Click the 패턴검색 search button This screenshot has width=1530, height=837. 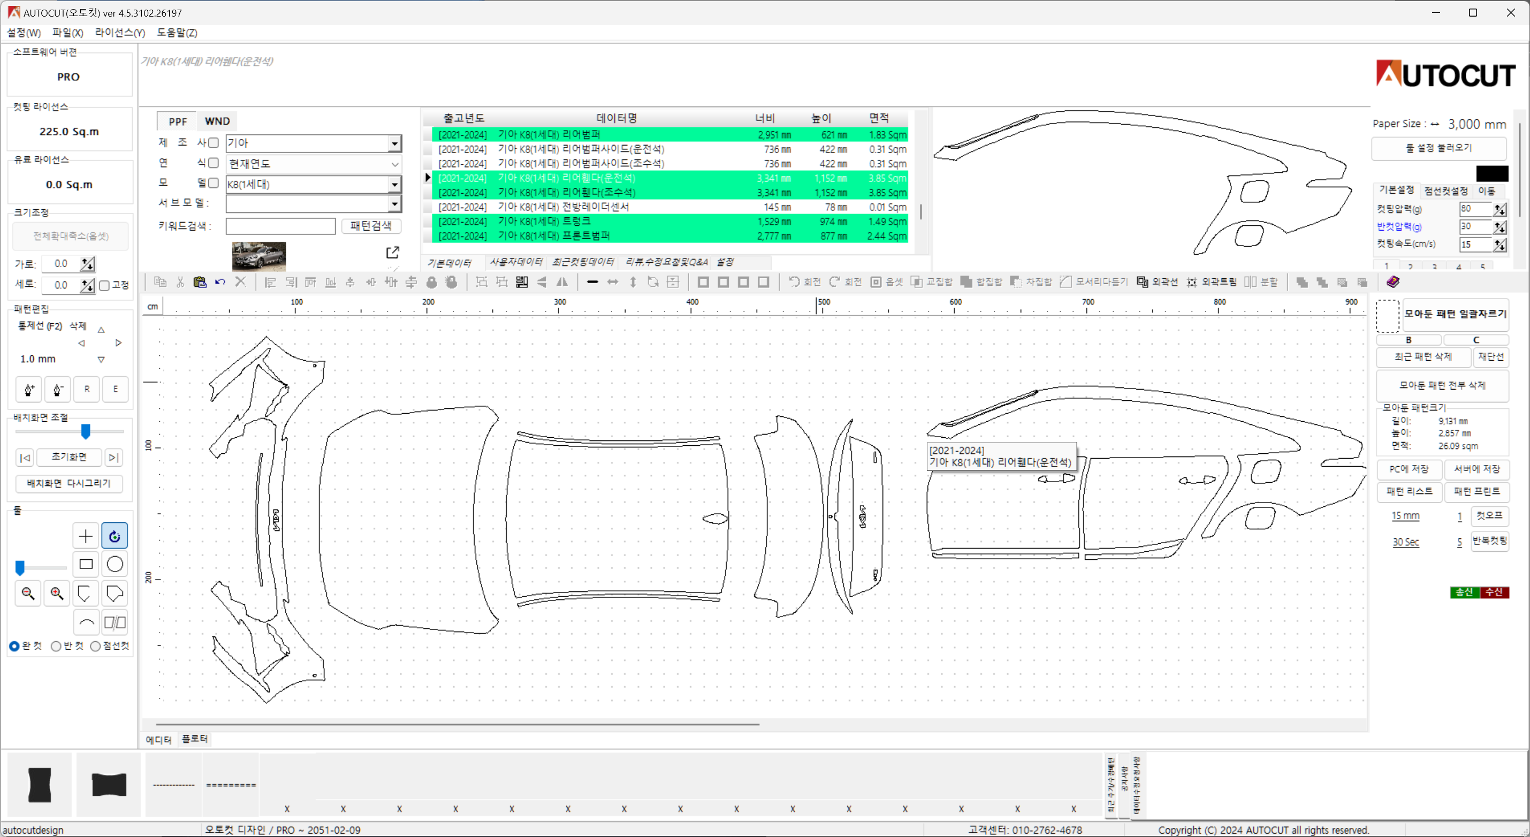[373, 227]
